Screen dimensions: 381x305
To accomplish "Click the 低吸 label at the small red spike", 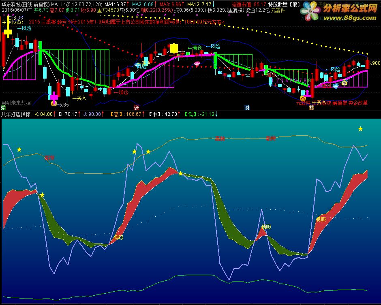I will pos(266,227).
